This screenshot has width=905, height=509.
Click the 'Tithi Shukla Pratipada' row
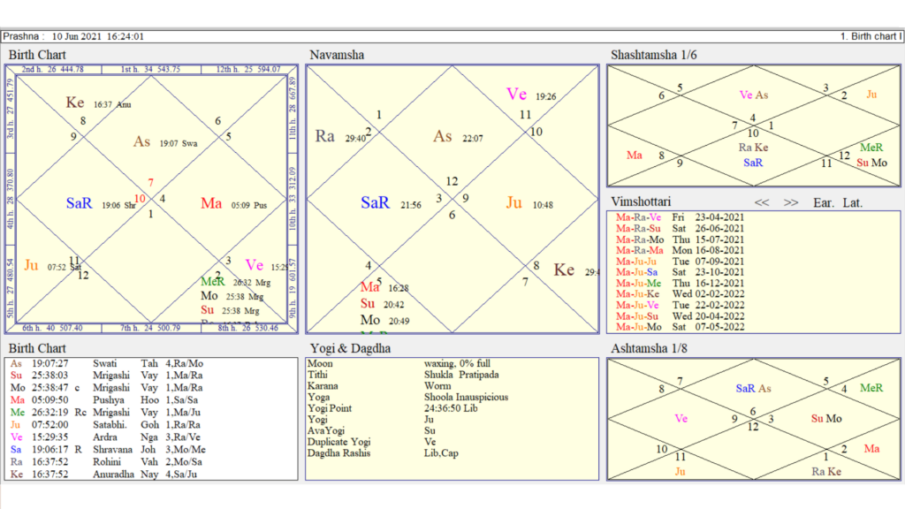403,375
